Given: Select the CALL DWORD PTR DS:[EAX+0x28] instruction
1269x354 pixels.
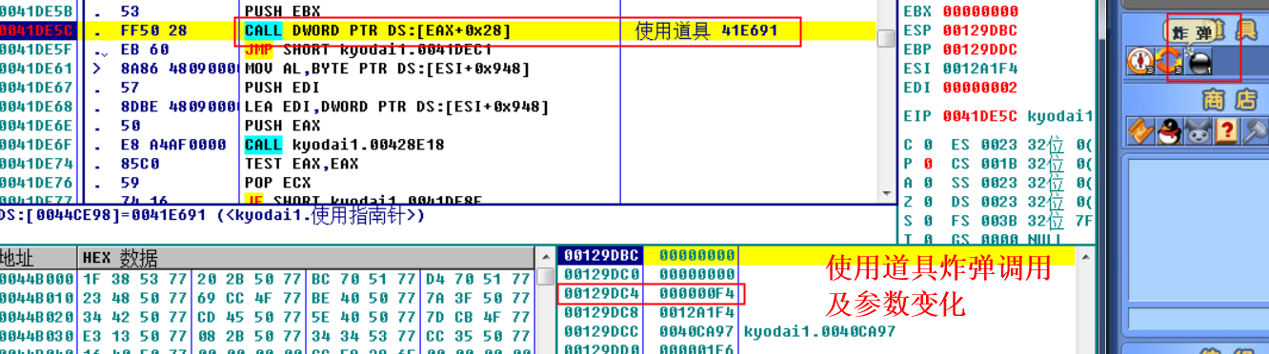Looking at the screenshot, I should pos(377,30).
